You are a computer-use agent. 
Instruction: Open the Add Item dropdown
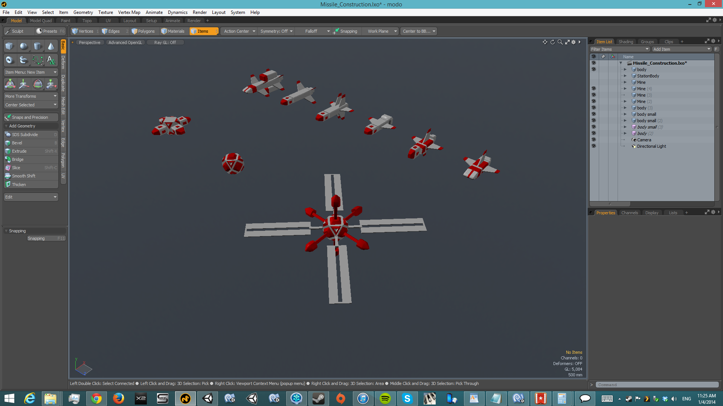click(x=682, y=49)
